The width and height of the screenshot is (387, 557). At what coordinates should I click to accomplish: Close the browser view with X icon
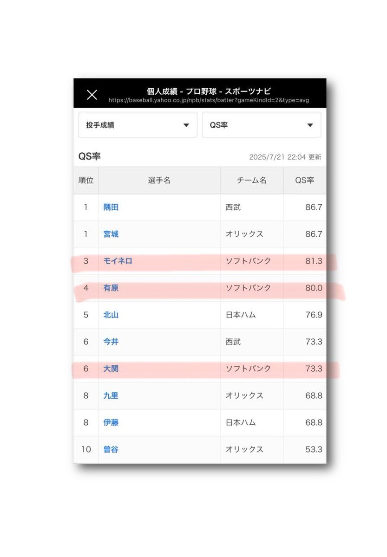tap(92, 95)
